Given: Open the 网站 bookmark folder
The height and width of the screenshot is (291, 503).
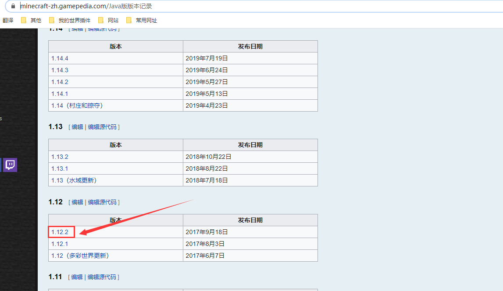Looking at the screenshot, I should point(108,20).
